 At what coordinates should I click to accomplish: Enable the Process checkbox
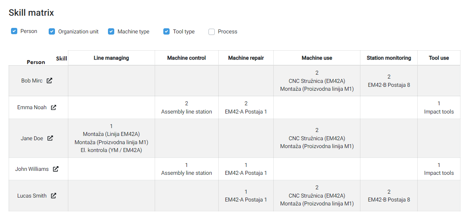pyautogui.click(x=212, y=31)
